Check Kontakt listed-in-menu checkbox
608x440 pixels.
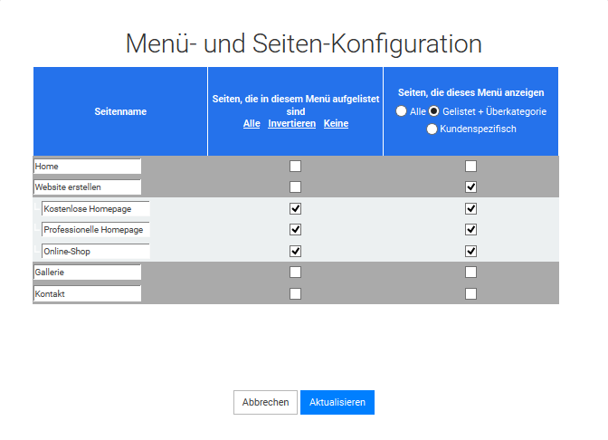(x=295, y=293)
